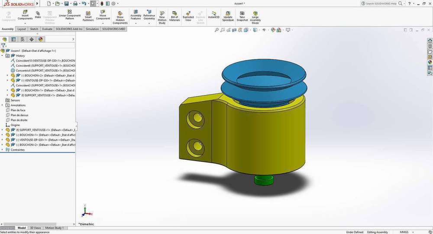Select the Plan de face plane

pos(18,110)
